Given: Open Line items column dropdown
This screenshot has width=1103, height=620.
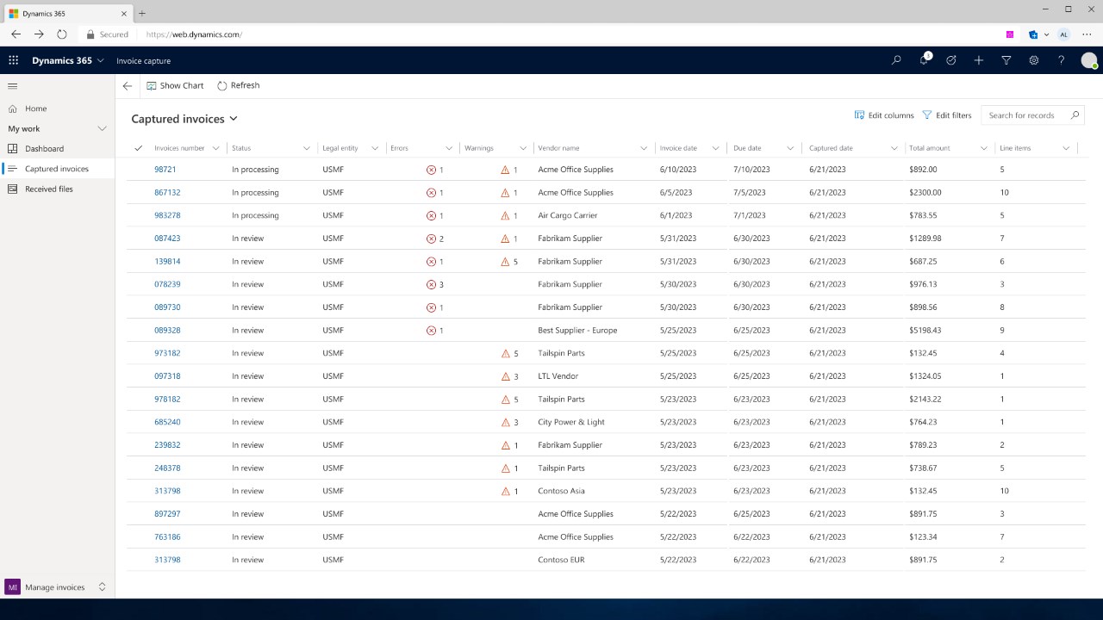Looking at the screenshot, I should 1066,148.
